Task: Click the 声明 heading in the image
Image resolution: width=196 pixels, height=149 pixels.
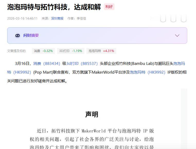Action: (x=92, y=114)
